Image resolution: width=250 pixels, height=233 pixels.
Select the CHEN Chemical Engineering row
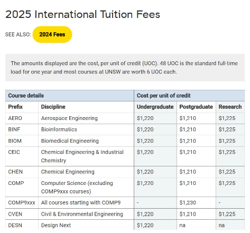point(125,172)
